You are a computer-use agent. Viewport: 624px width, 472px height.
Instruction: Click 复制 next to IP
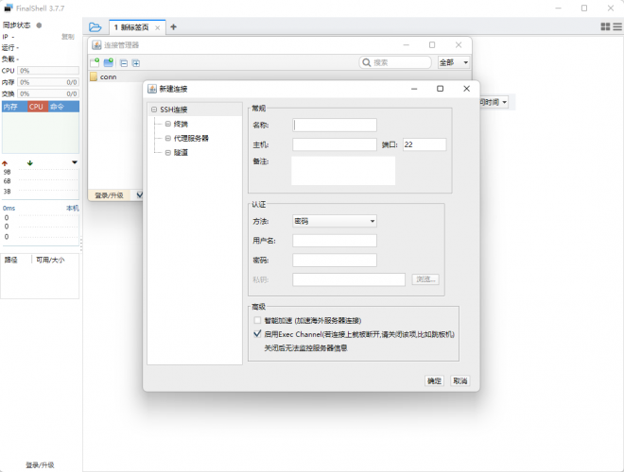(68, 37)
